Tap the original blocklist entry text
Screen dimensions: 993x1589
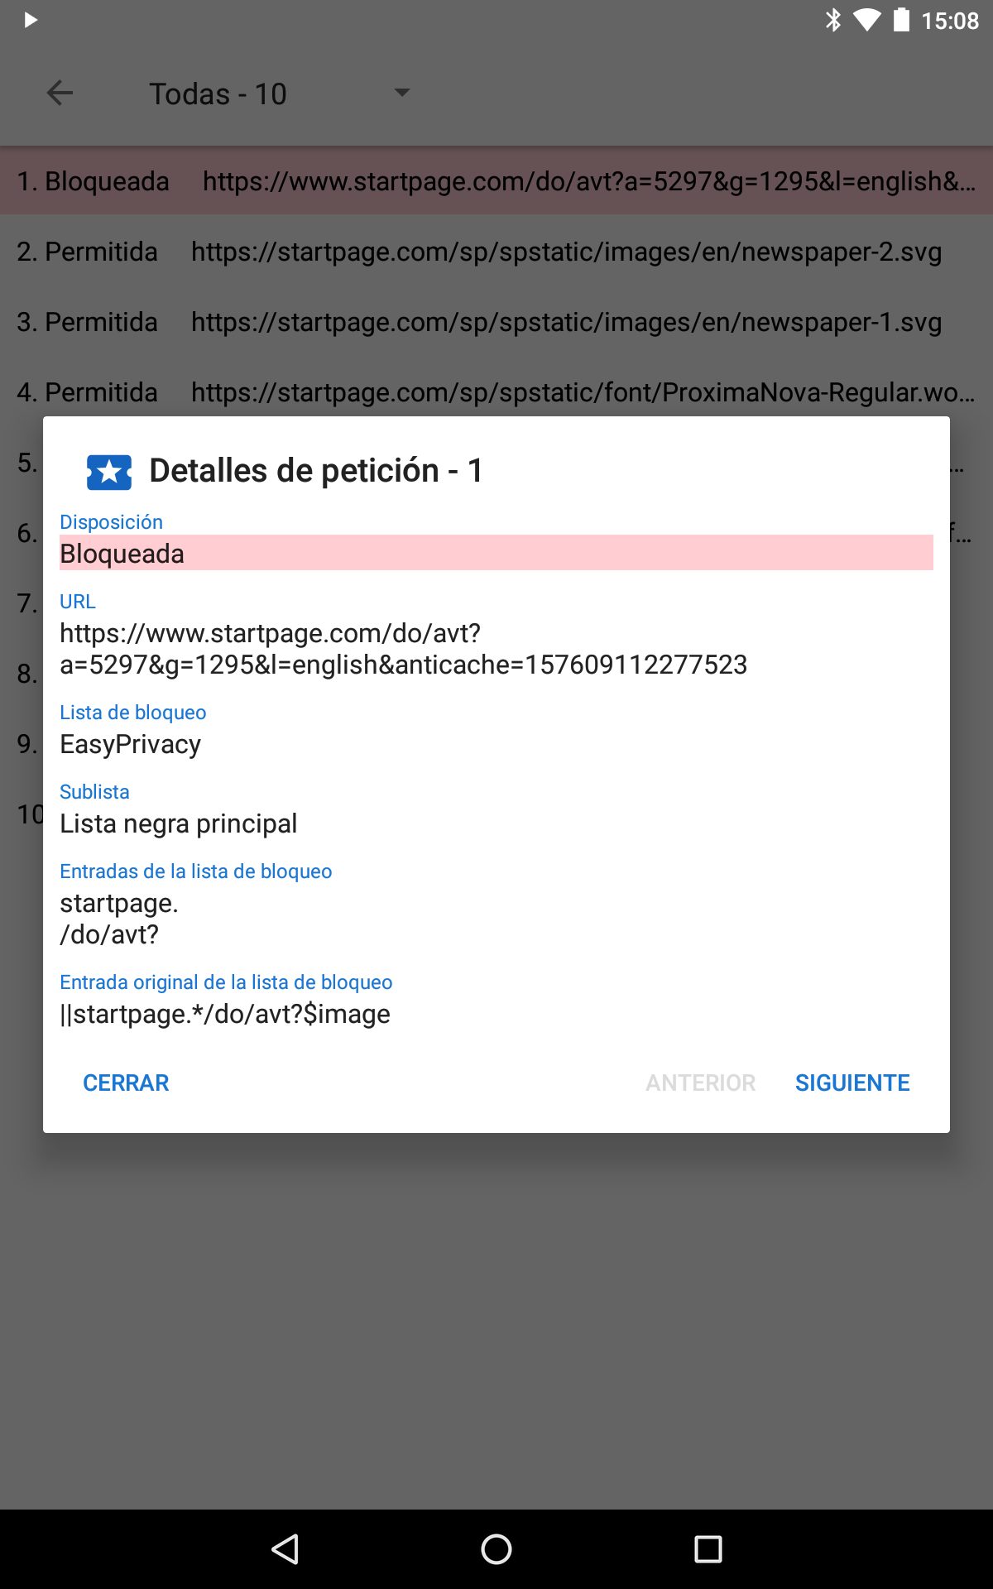click(x=225, y=1014)
